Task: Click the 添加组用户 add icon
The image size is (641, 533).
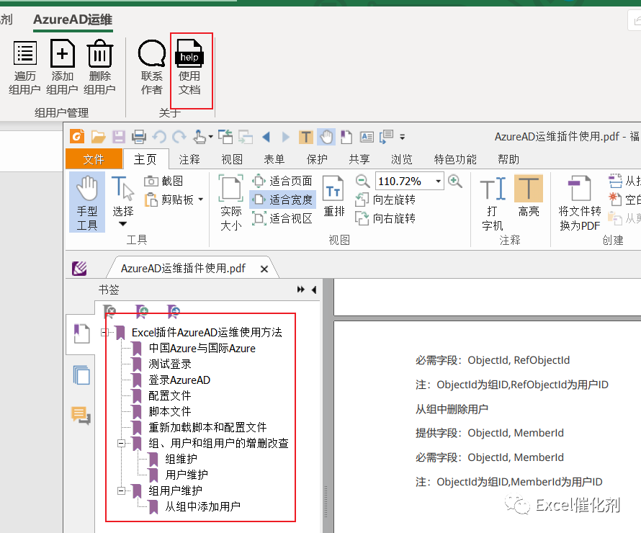Action: tap(62, 53)
